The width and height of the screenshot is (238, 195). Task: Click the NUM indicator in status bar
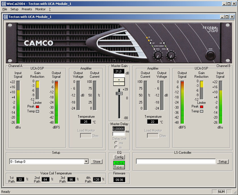pos(221,192)
